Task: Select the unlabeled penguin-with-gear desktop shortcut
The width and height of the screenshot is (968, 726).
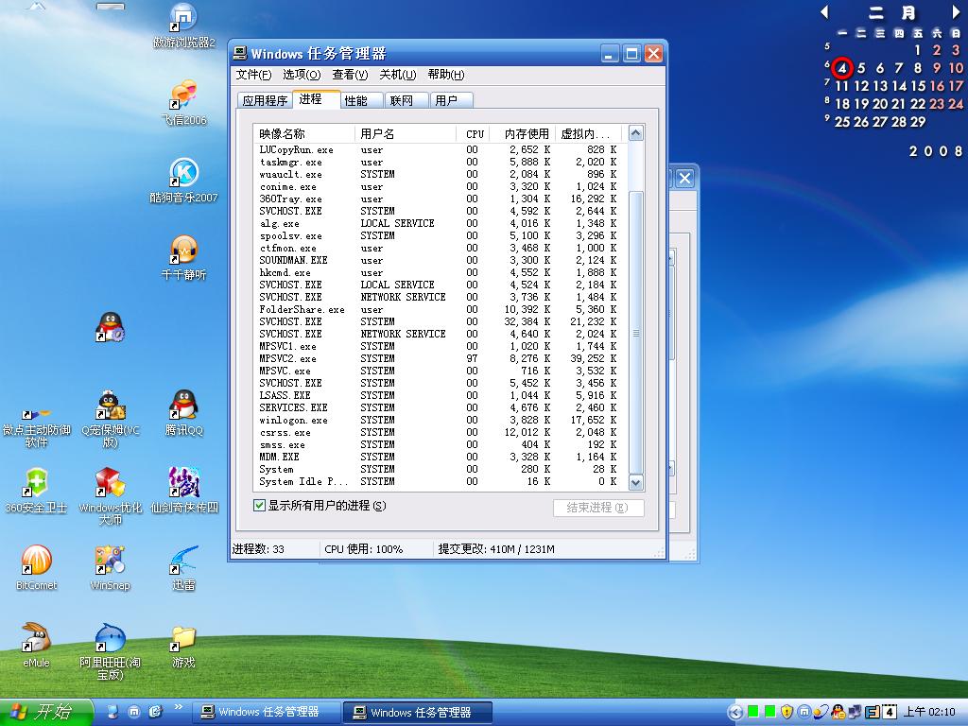Action: tap(111, 326)
